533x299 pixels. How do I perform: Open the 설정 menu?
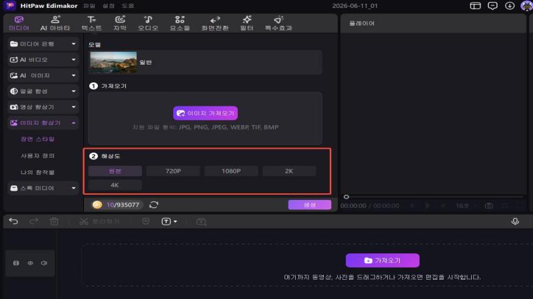[109, 6]
